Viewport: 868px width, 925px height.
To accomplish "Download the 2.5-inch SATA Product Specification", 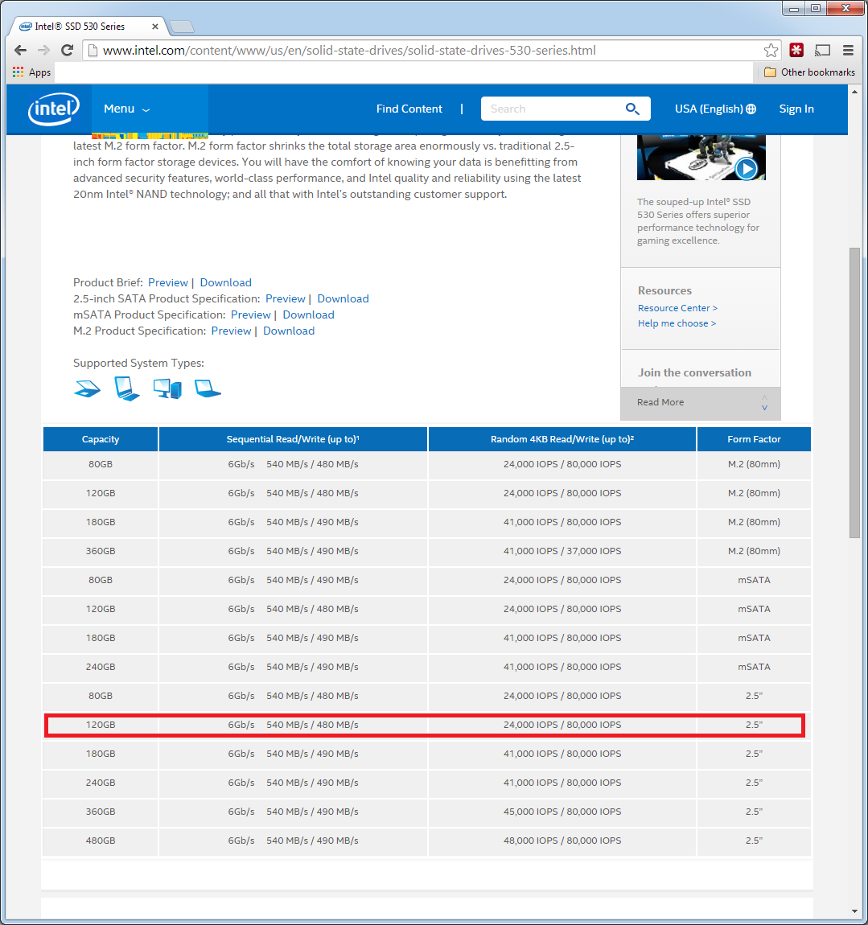I will pyautogui.click(x=343, y=298).
